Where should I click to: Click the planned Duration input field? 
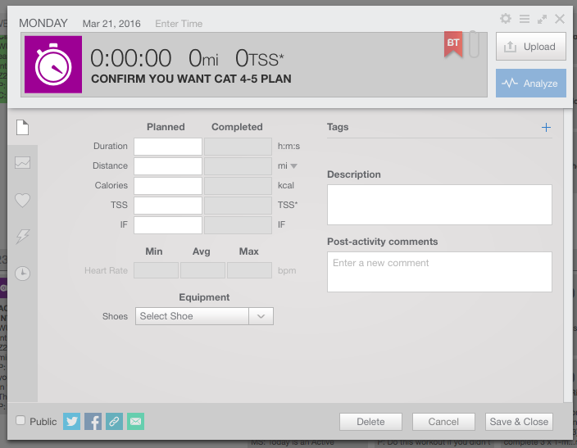[168, 147]
